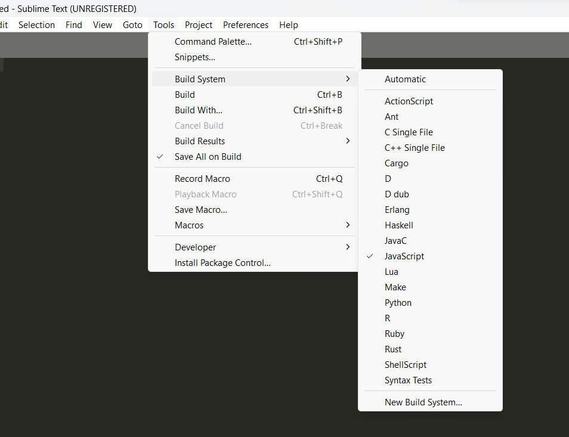
Task: Open the Project menu
Action: 199,25
